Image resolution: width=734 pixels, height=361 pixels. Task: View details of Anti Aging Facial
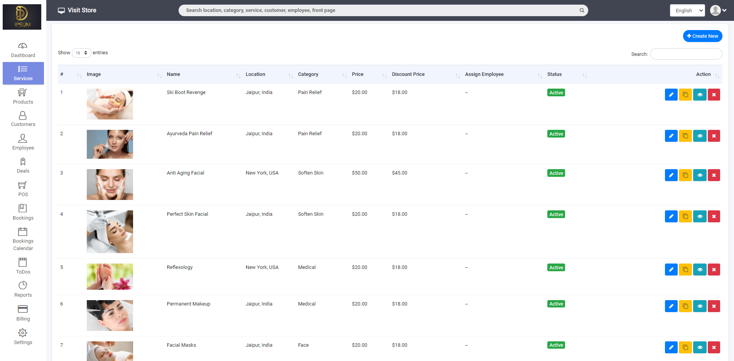[700, 175]
